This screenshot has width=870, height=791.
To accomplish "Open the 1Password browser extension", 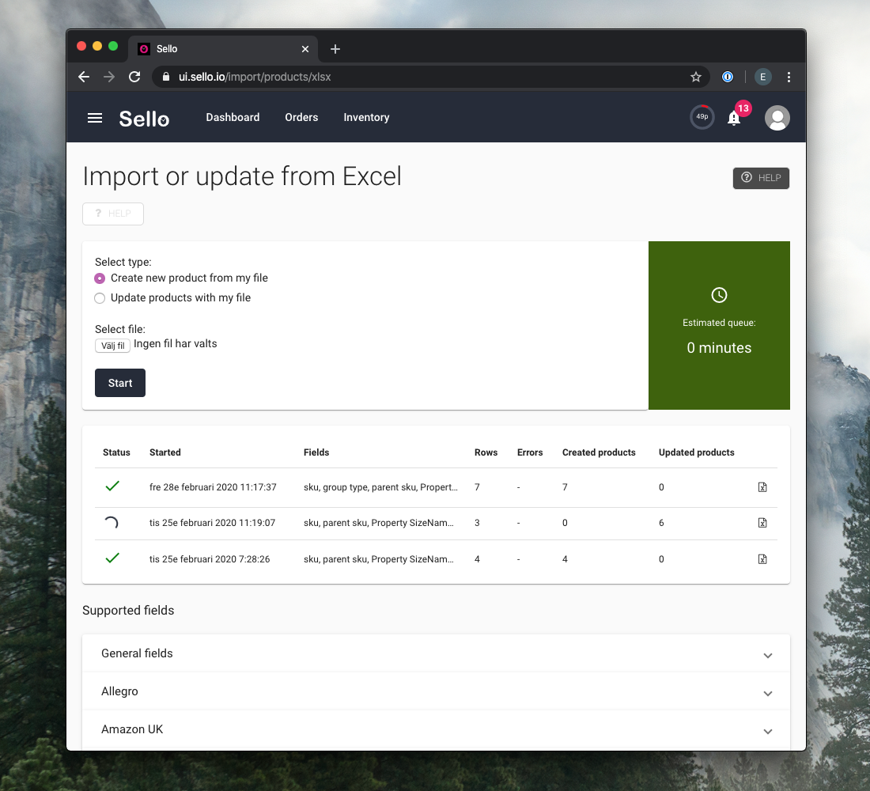I will 728,77.
